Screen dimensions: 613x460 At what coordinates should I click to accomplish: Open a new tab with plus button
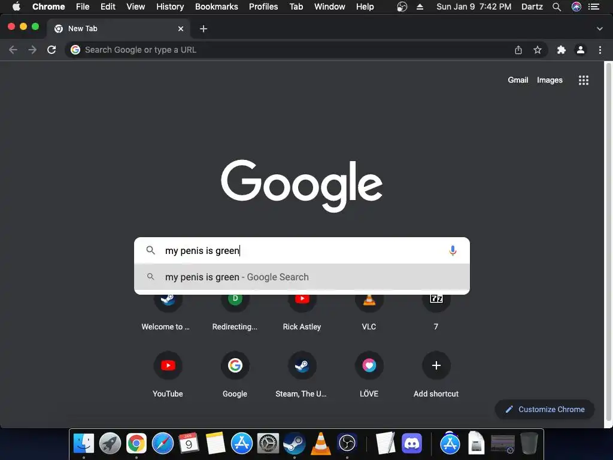(x=204, y=29)
